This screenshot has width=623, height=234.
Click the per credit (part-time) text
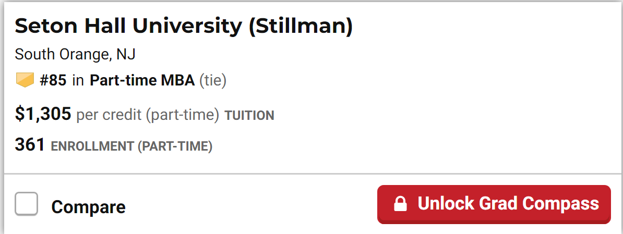coord(148,115)
